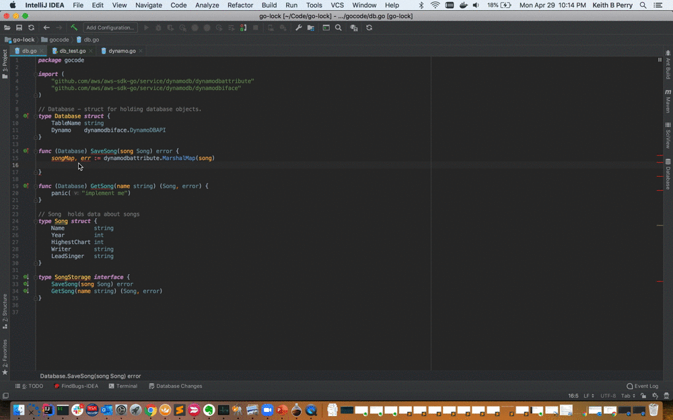
Task: Open the Refactor menu
Action: [240, 5]
